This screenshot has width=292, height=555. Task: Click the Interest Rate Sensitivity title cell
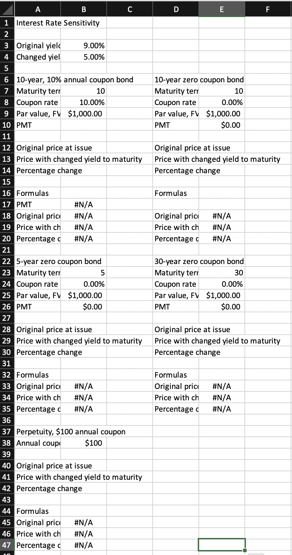click(x=38, y=22)
